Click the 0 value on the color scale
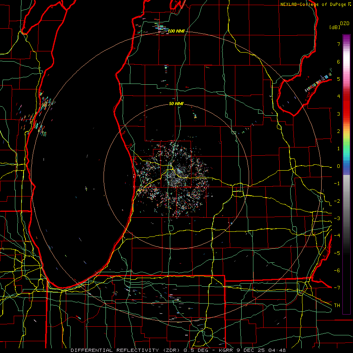 click(x=338, y=166)
